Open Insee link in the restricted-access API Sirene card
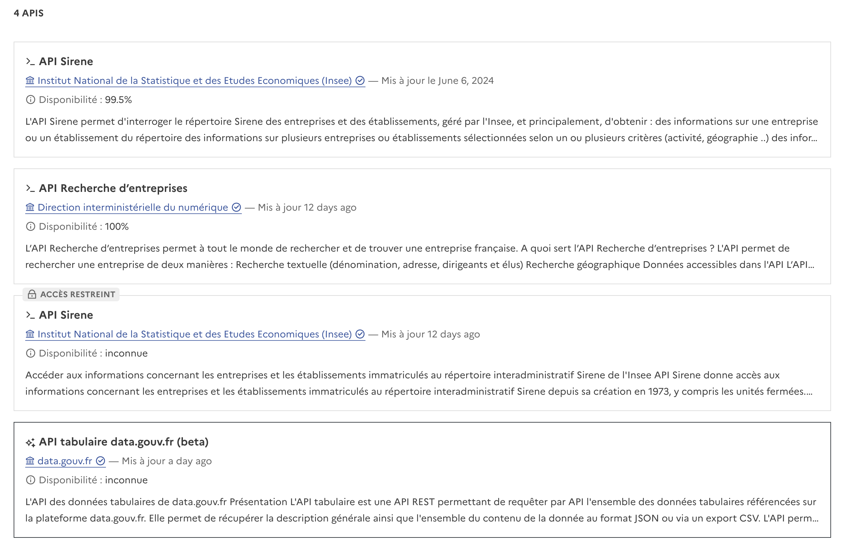The width and height of the screenshot is (844, 546). coord(194,334)
